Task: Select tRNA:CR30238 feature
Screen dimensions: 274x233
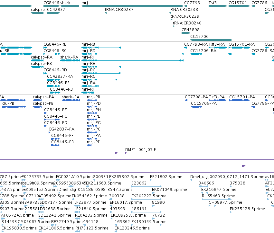Action: (x=170, y=13)
